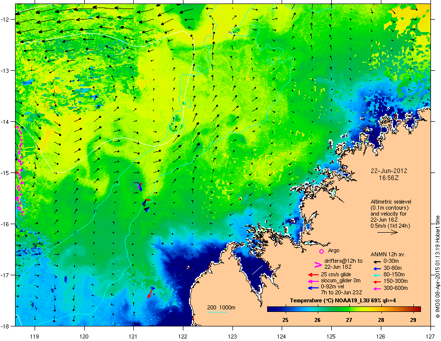Click the red 25 cm/s glide arrow in the legend

[313, 275]
